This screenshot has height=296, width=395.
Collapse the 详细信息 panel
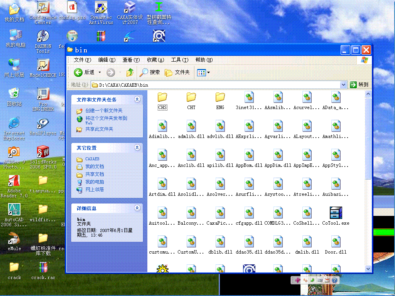tap(137, 208)
